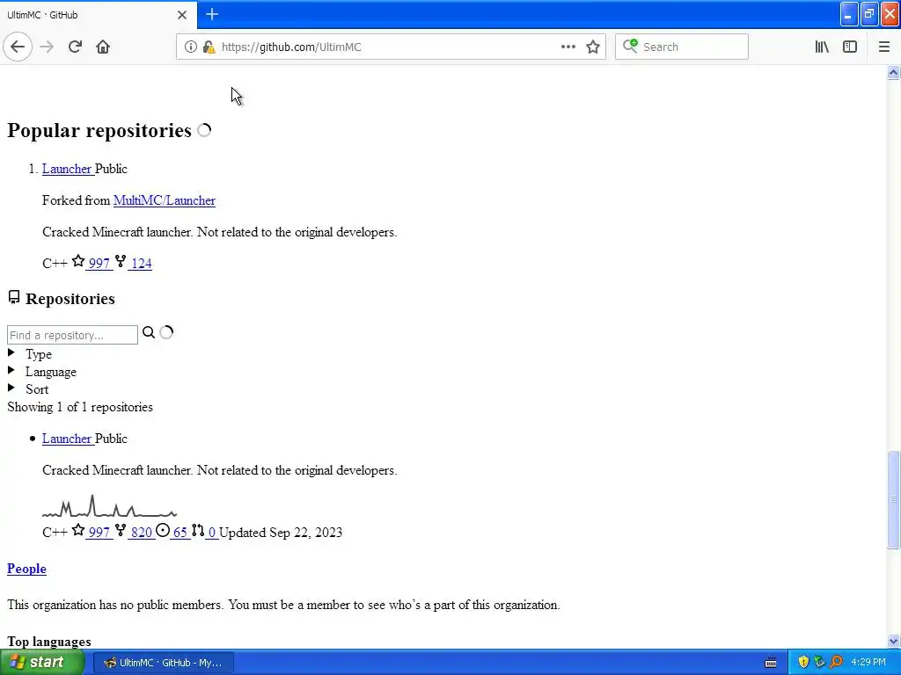
Task: Select UltimMC GitHub taskbar window button
Action: point(163,663)
